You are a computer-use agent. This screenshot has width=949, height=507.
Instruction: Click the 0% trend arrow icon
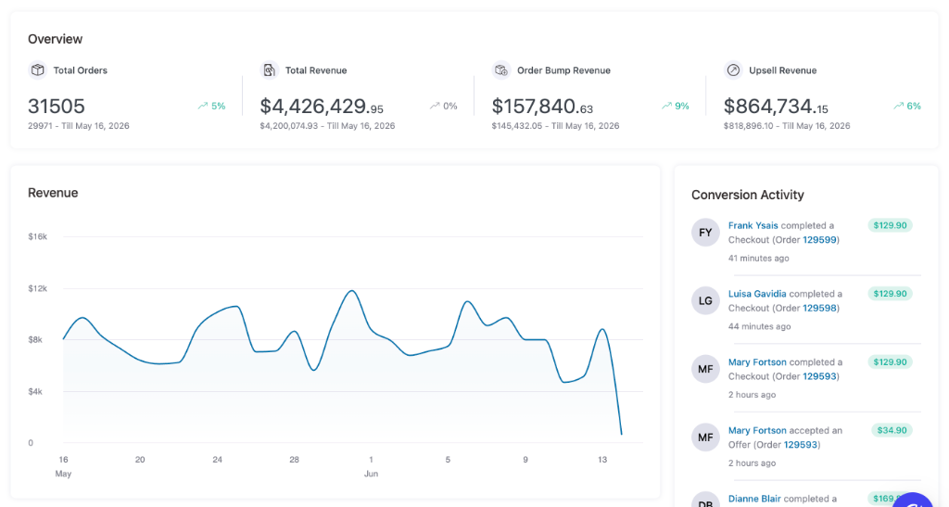435,106
